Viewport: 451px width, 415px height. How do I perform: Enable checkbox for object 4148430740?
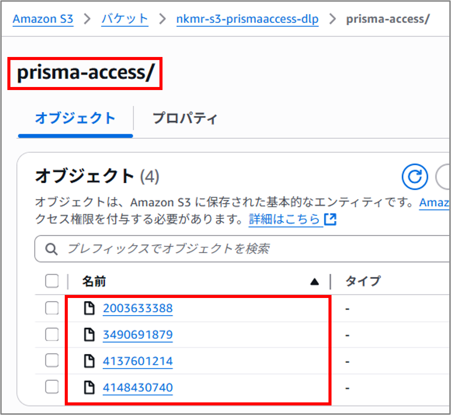[52, 387]
